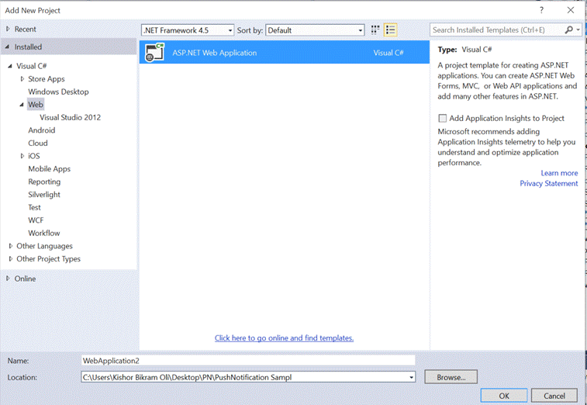Select the Silverlight category

coord(44,195)
